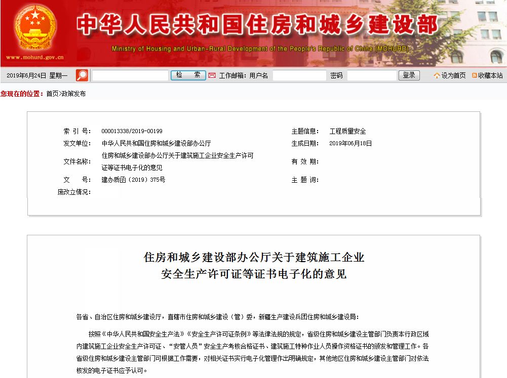The height and width of the screenshot is (378, 507).
Task: Click the 发文单位 field label
Action: click(x=77, y=143)
